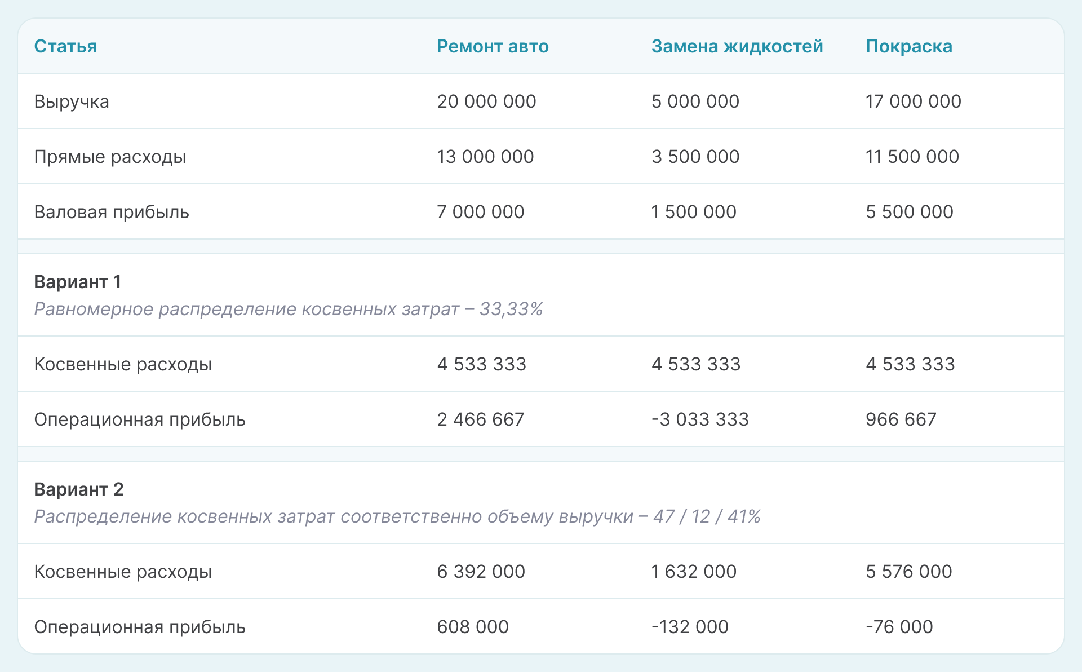Click the «Вариант 2» section heading
The width and height of the screenshot is (1082, 672).
click(79, 489)
